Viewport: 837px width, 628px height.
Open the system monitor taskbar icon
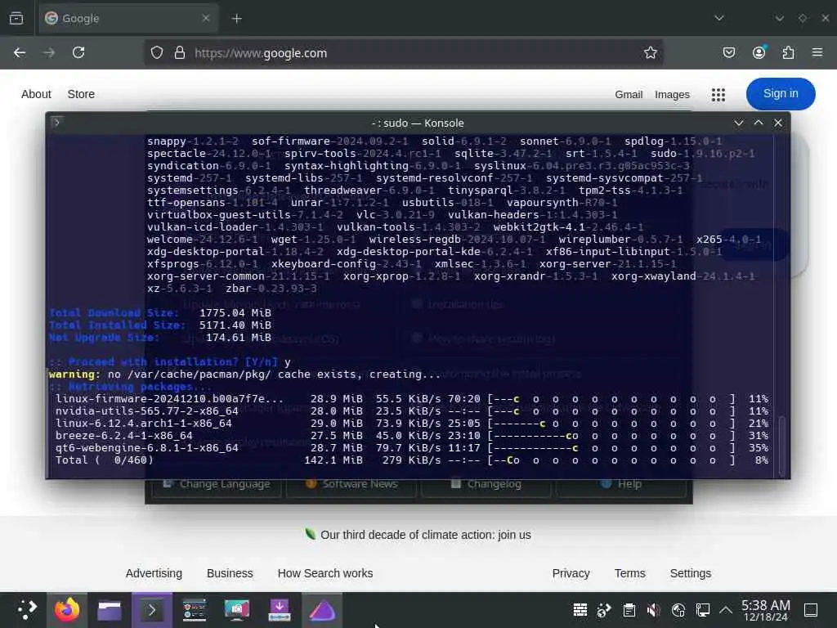pyautogui.click(x=195, y=610)
